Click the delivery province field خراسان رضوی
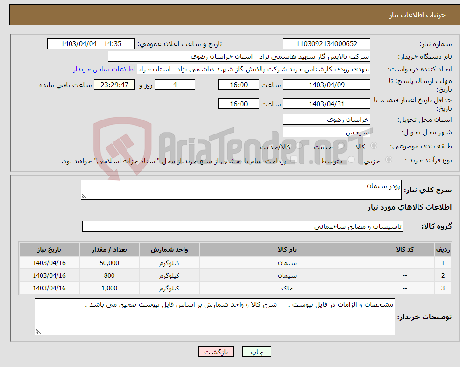Image resolution: width=460 pixels, height=367 pixels. coord(326,120)
